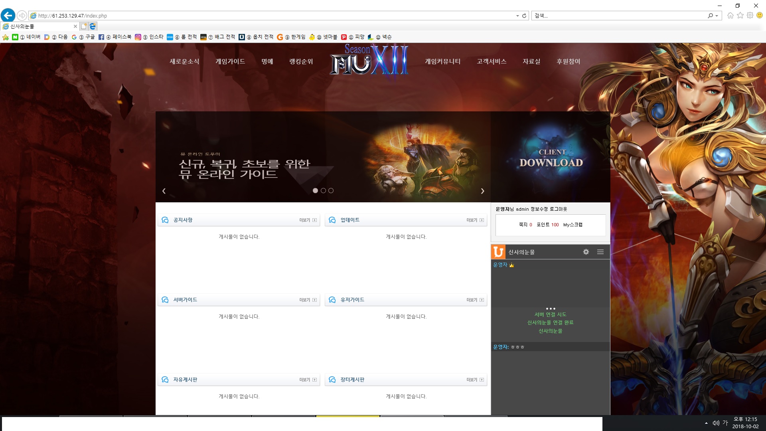The height and width of the screenshot is (431, 766).
Task: Click the CLIENT DOWNLOAD banner
Action: coord(551,158)
